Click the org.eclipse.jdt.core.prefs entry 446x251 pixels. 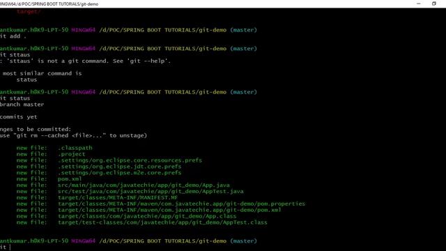pos(99,167)
